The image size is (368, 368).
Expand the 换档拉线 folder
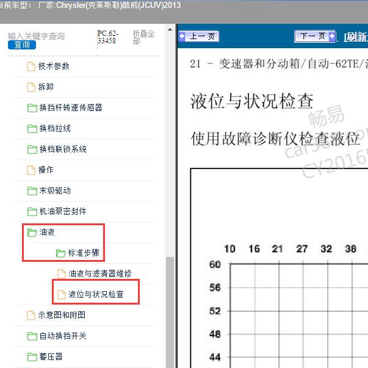click(55, 128)
